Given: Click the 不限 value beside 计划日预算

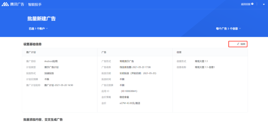Looking at the screenshot, I should 47,79.
